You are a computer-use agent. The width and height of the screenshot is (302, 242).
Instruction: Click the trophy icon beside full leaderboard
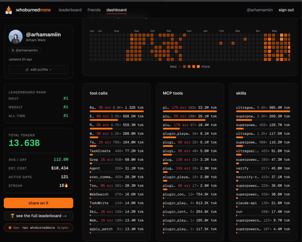tap(12, 216)
